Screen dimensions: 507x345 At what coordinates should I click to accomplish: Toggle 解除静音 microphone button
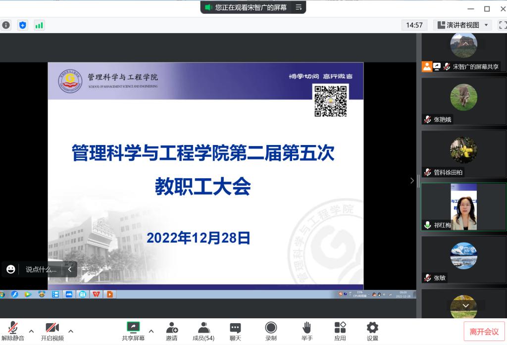click(13, 331)
